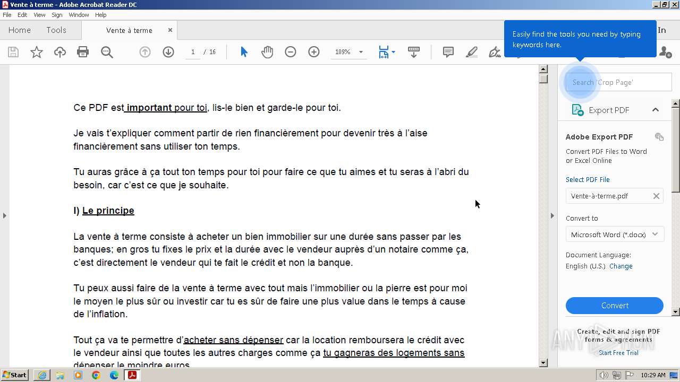Open Microsoft Edge from taskbar
The image size is (680, 382).
114,375
